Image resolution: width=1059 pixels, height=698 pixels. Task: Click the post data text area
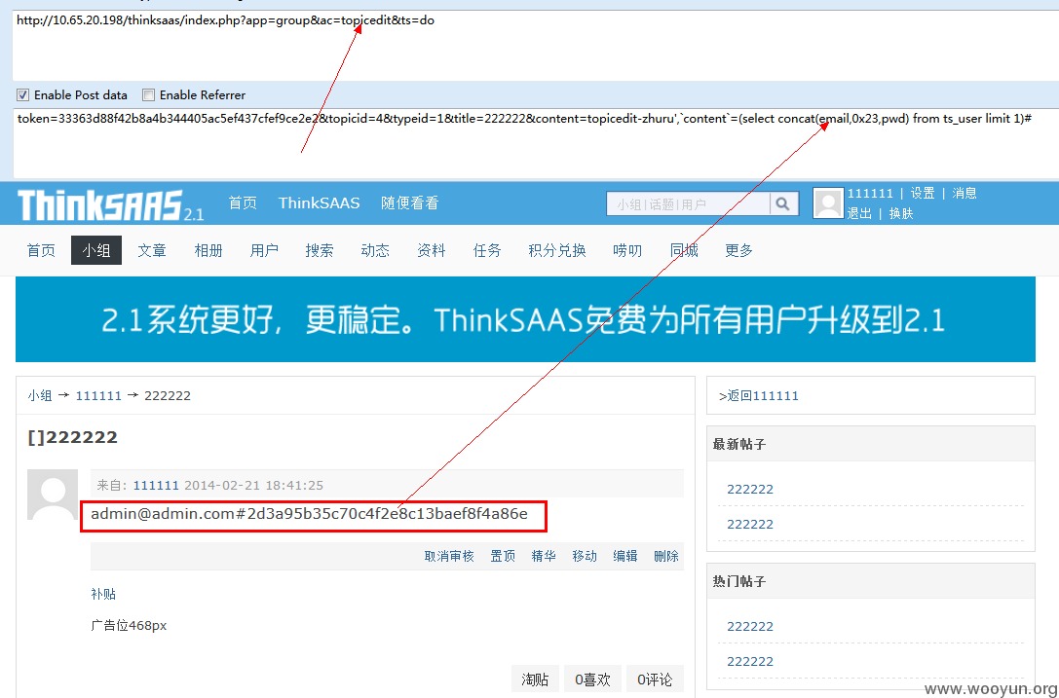pyautogui.click(x=536, y=142)
